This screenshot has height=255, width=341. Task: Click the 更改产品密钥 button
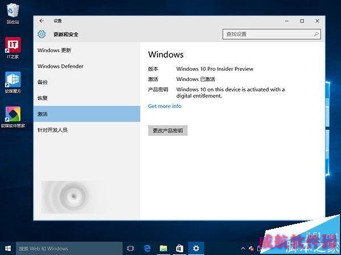(168, 130)
